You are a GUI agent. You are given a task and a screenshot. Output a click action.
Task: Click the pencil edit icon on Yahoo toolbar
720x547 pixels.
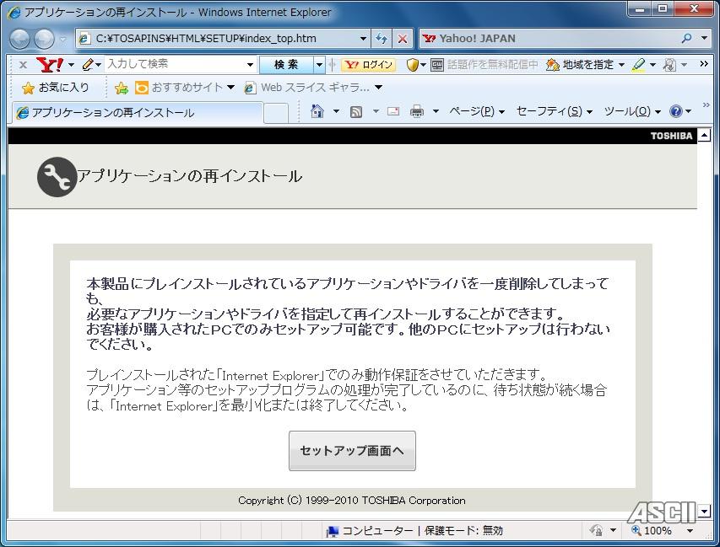(88, 65)
